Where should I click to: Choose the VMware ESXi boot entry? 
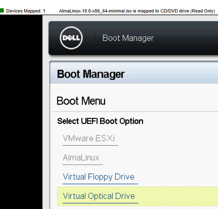pos(89,138)
